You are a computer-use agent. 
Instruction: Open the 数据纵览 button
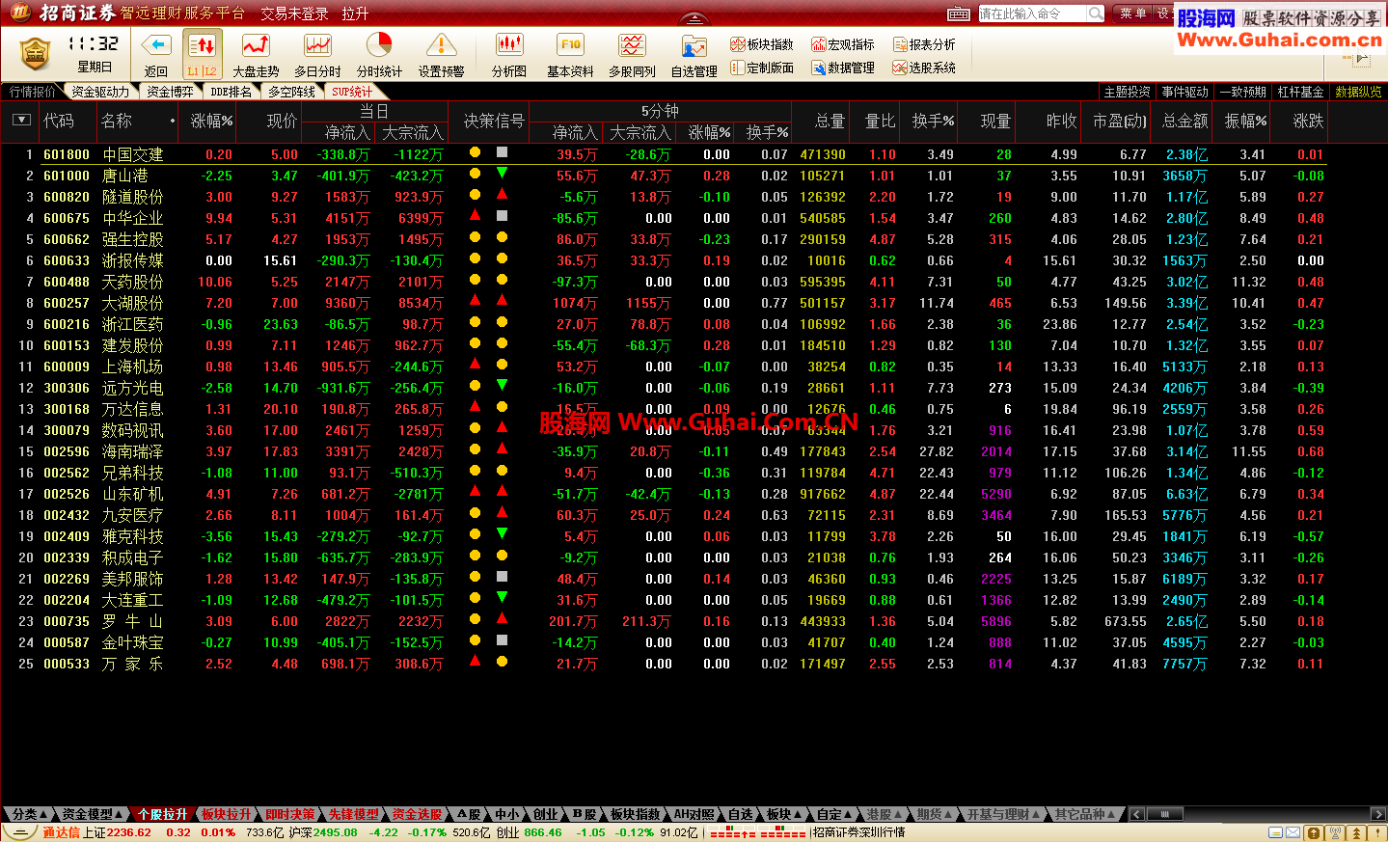pyautogui.click(x=1358, y=92)
